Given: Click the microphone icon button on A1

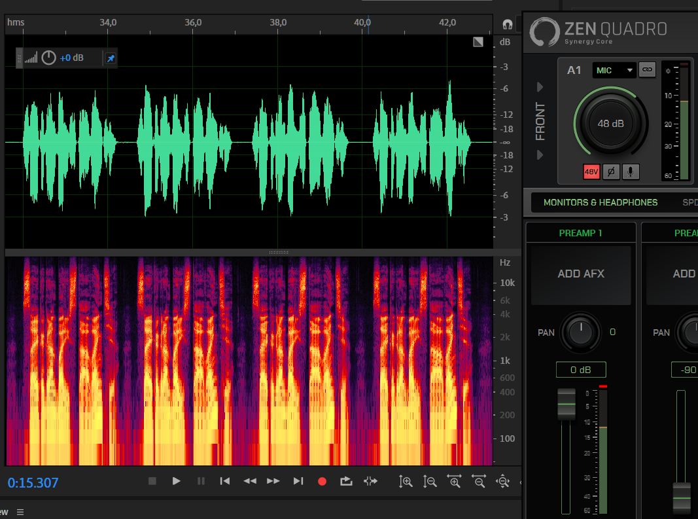Looking at the screenshot, I should click(x=631, y=171).
